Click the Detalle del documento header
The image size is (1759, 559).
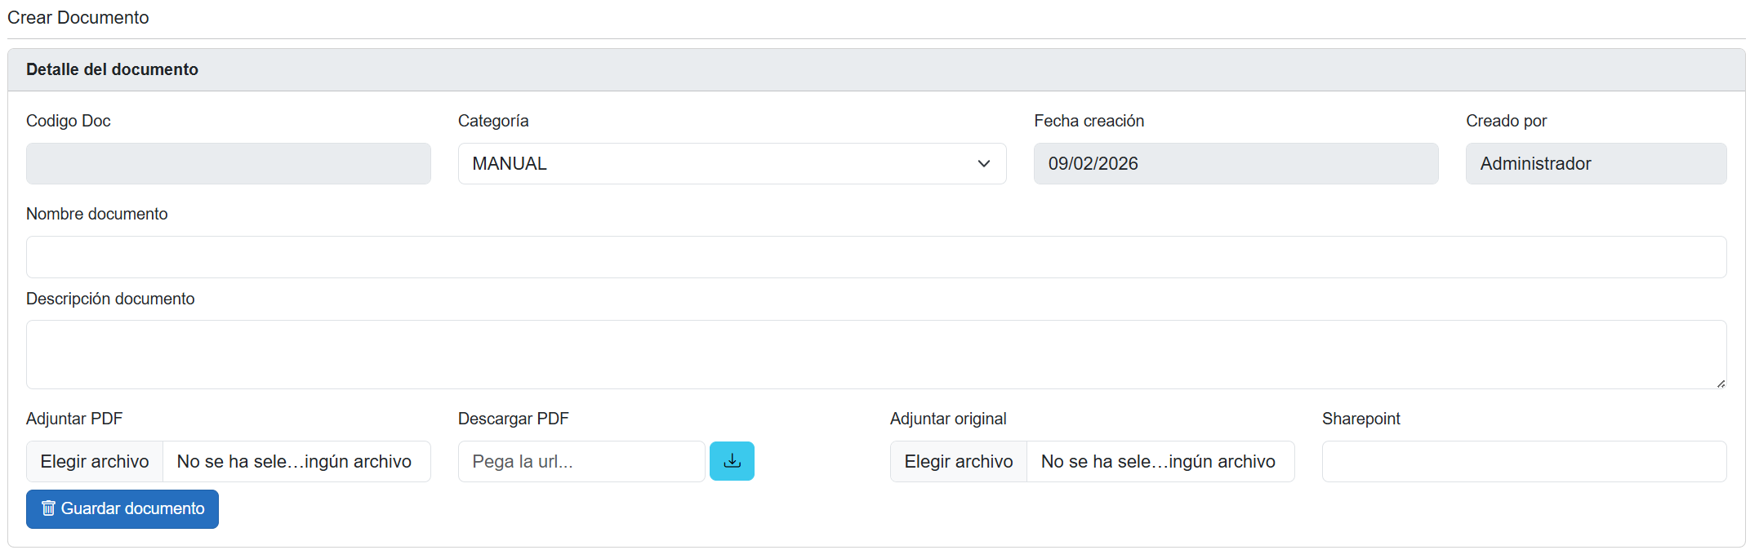pos(112,69)
